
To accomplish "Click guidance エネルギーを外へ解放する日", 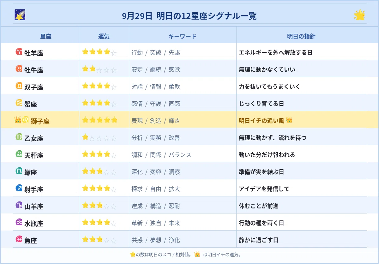I will pos(276,52).
